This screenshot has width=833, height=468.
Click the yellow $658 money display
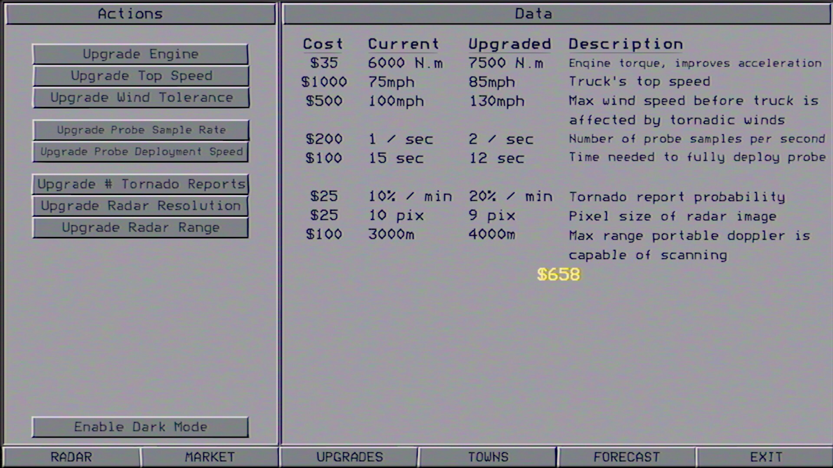(x=559, y=274)
